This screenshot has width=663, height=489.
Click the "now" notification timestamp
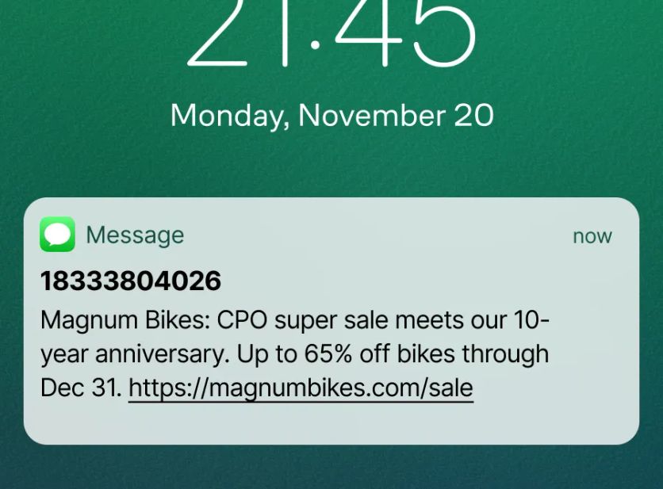(592, 236)
